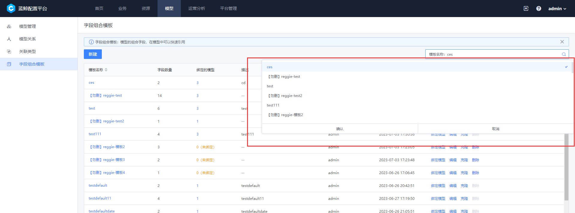This screenshot has width=575, height=213.
Task: Select 【勿删】reggie-test dropdown option
Action: coord(416,76)
